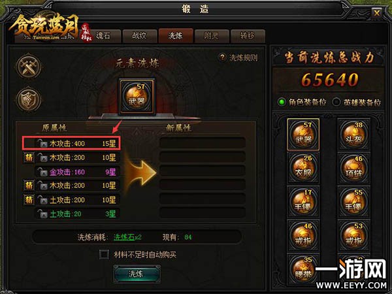The width and height of the screenshot is (392, 294).
Task: Switch to the 战纹 tab
Action: (140, 36)
